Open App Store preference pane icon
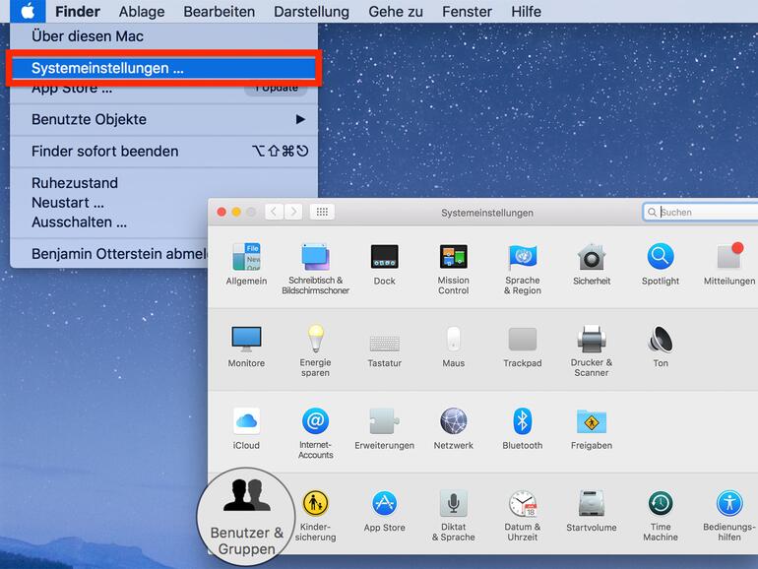758x569 pixels. pos(384,511)
